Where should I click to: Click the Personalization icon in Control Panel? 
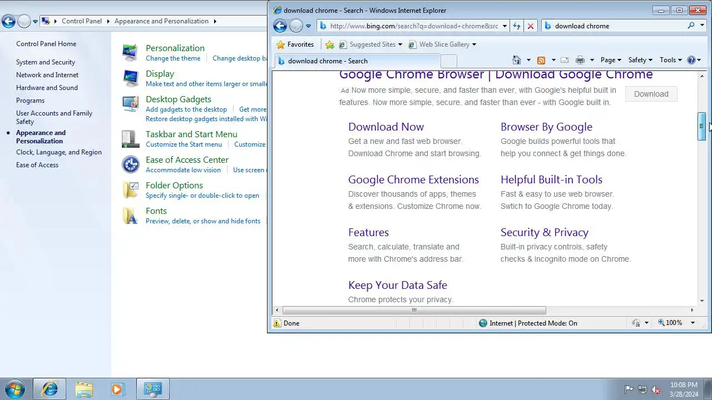click(130, 52)
